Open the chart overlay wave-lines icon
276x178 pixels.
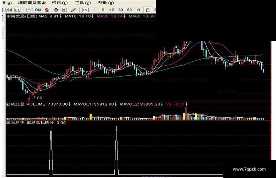(x=29, y=10)
